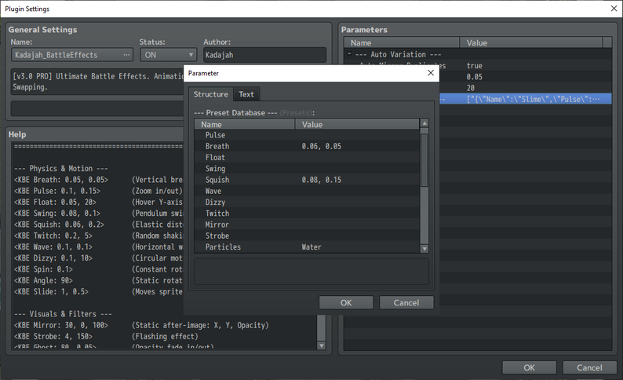The height and width of the screenshot is (380, 623).
Task: Click Particles value Water
Action: [311, 247]
